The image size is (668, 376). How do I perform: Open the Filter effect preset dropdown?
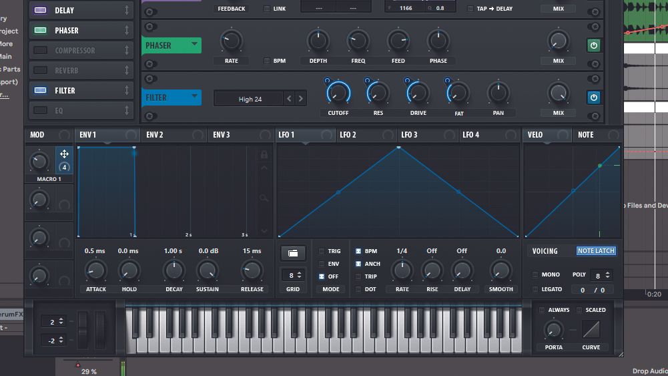tap(194, 96)
